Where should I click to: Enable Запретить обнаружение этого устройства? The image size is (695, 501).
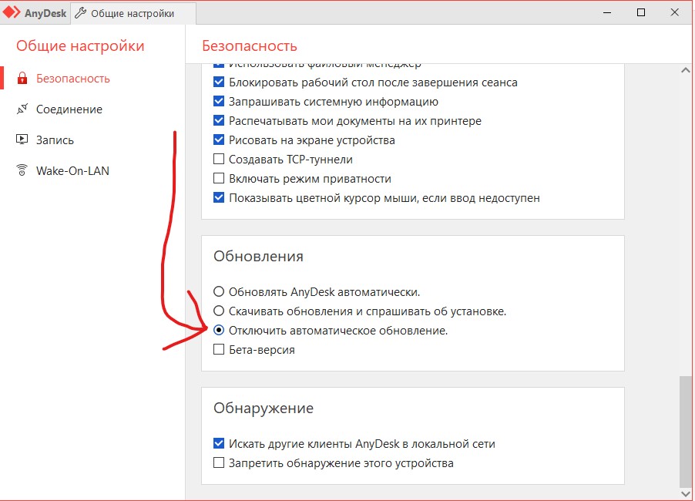point(219,462)
